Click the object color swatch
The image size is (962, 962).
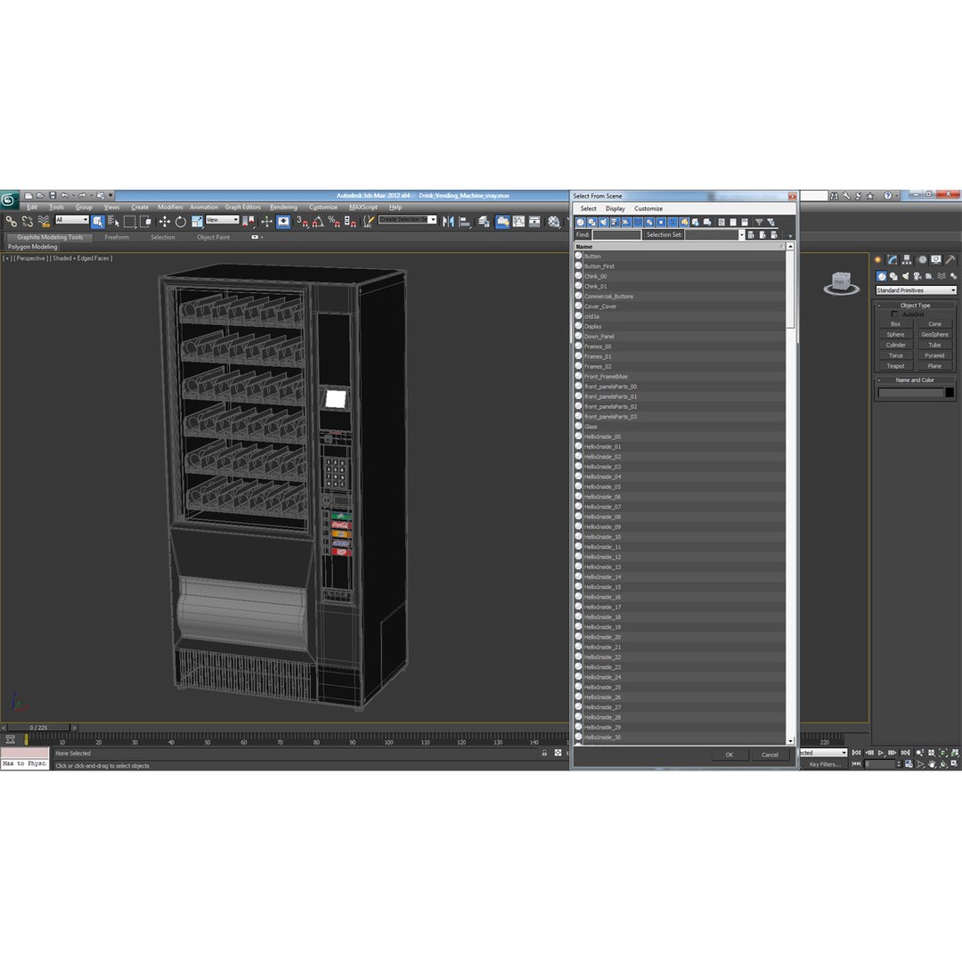pos(950,393)
